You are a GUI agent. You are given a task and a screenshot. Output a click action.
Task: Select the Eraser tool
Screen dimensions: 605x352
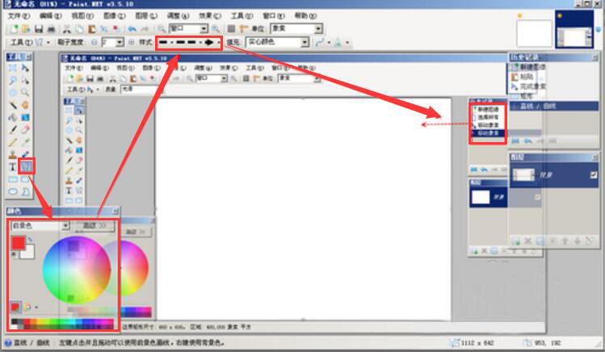(25, 129)
